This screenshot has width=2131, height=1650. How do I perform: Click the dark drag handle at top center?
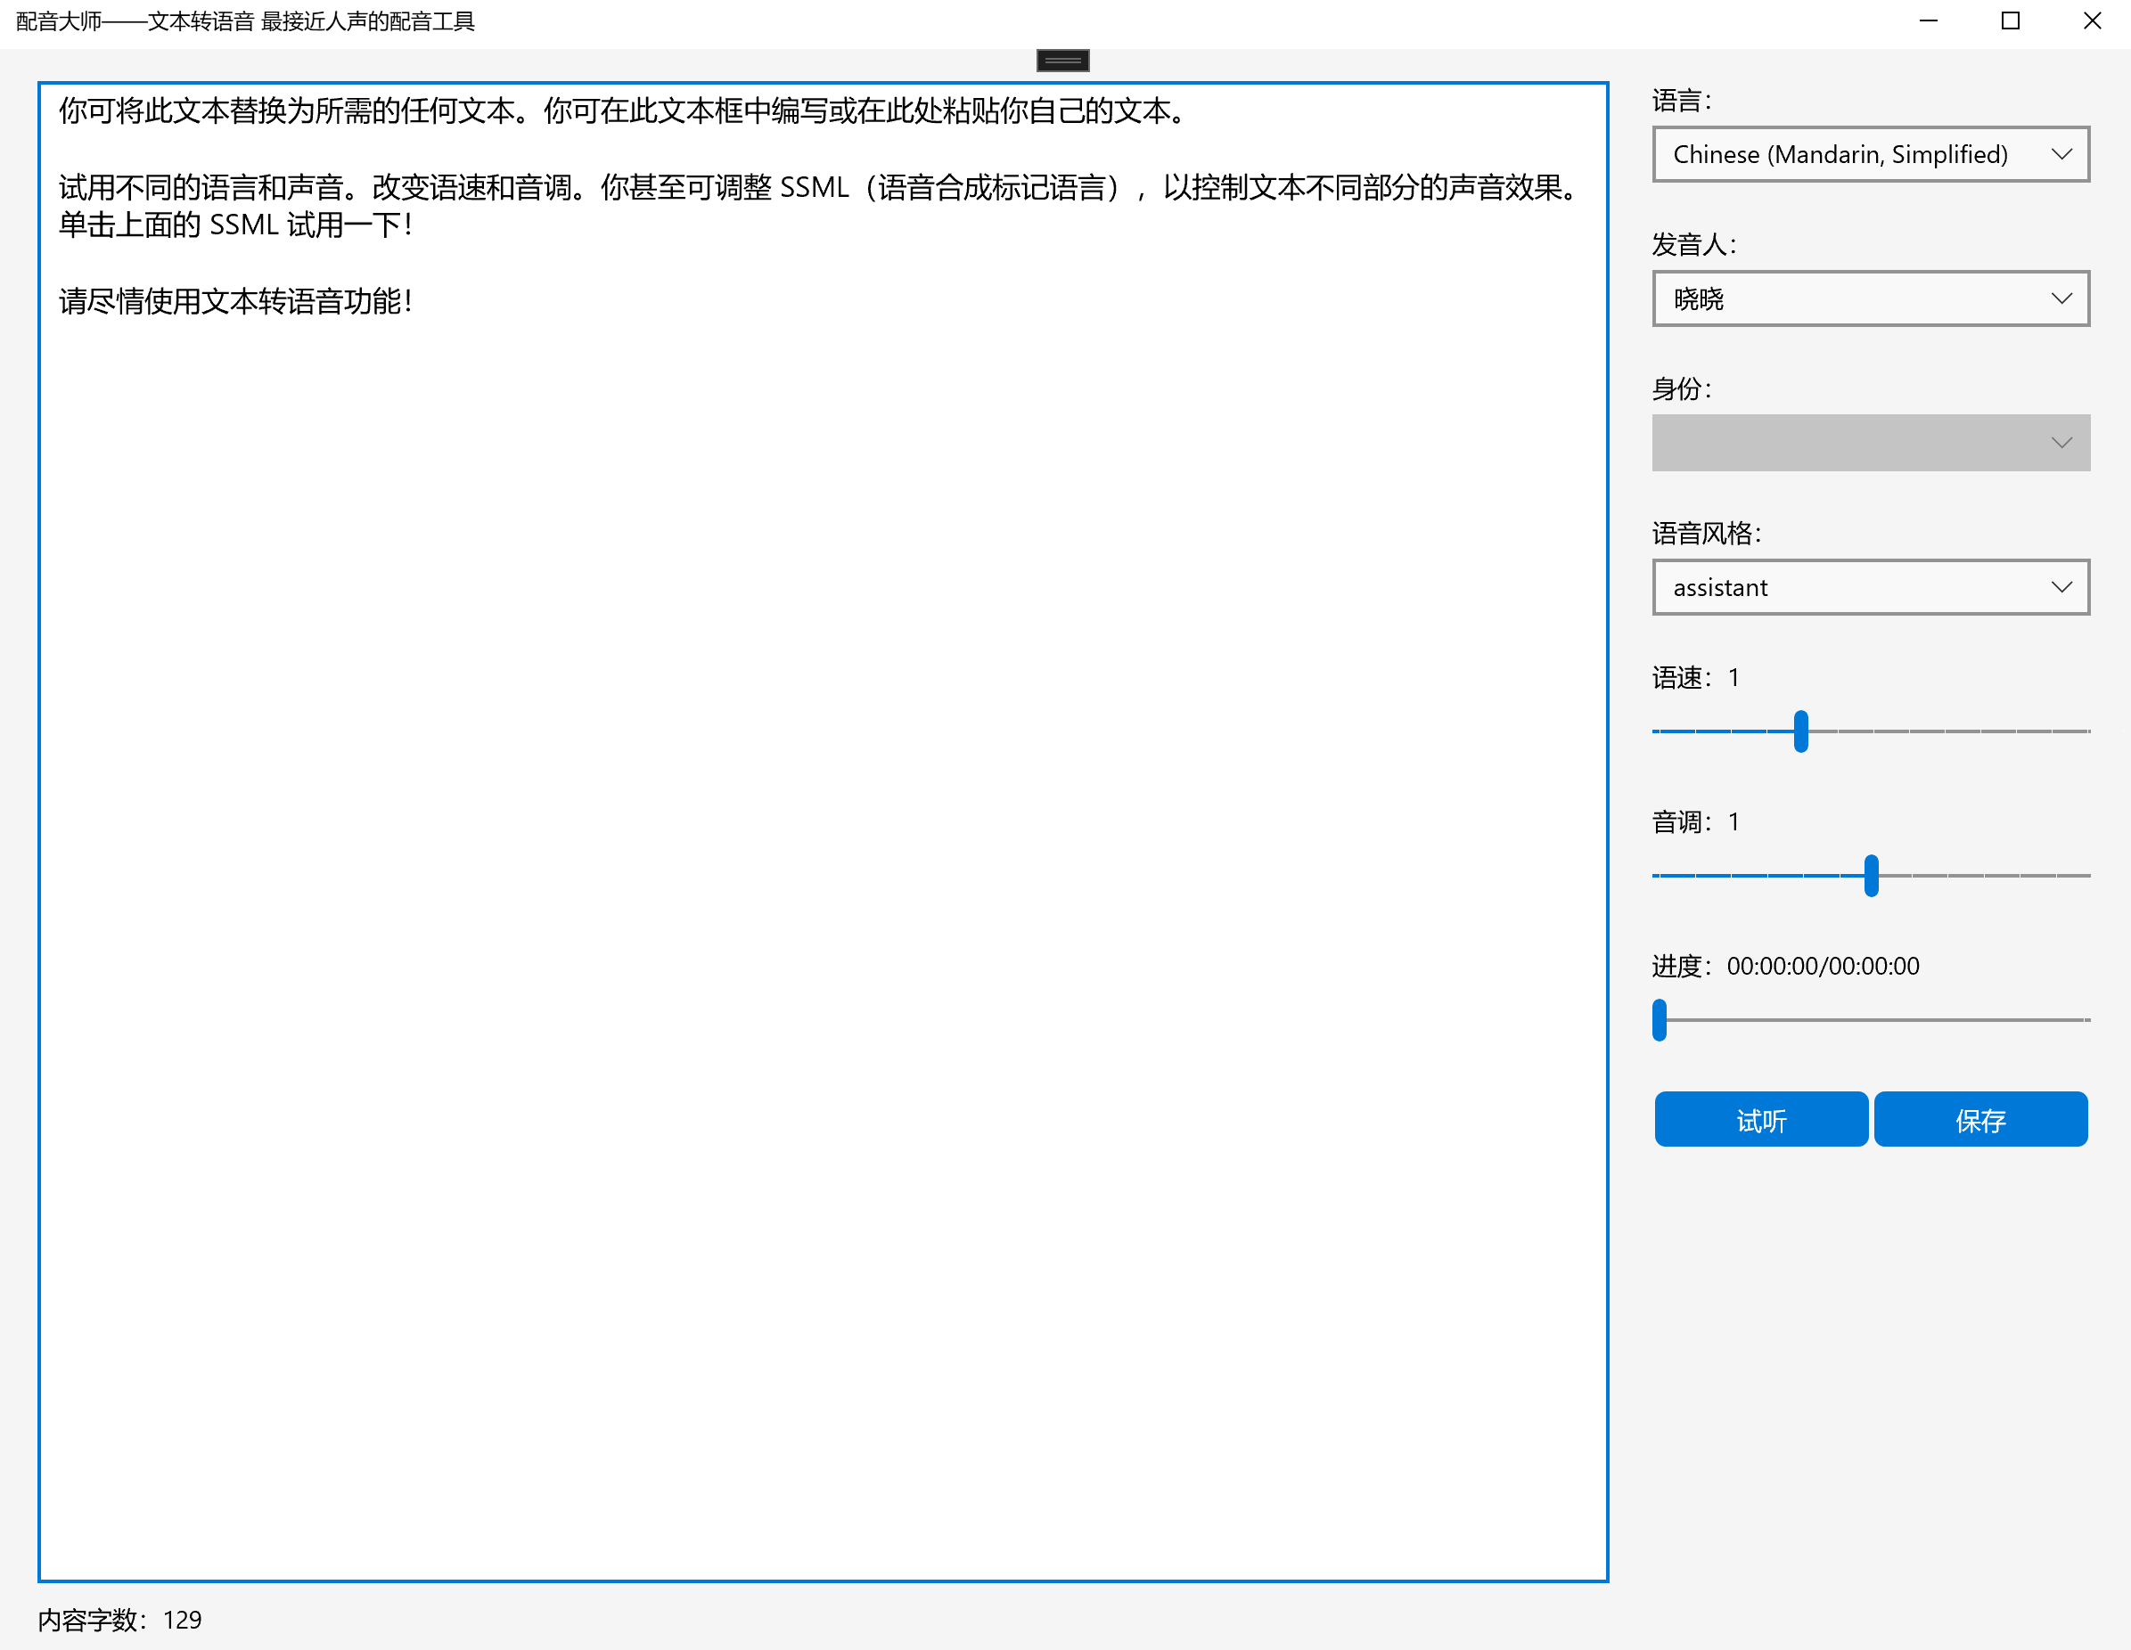tap(1062, 61)
